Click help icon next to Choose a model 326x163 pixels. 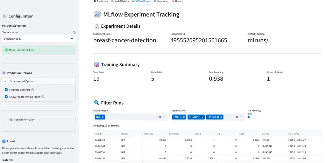click(74, 32)
